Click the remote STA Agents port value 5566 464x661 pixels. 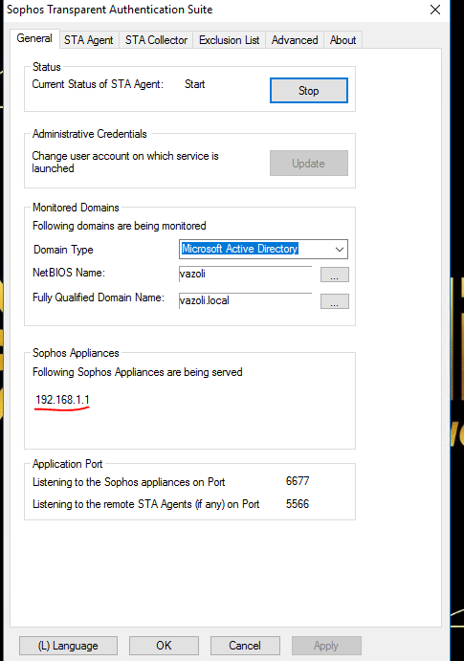(x=298, y=504)
